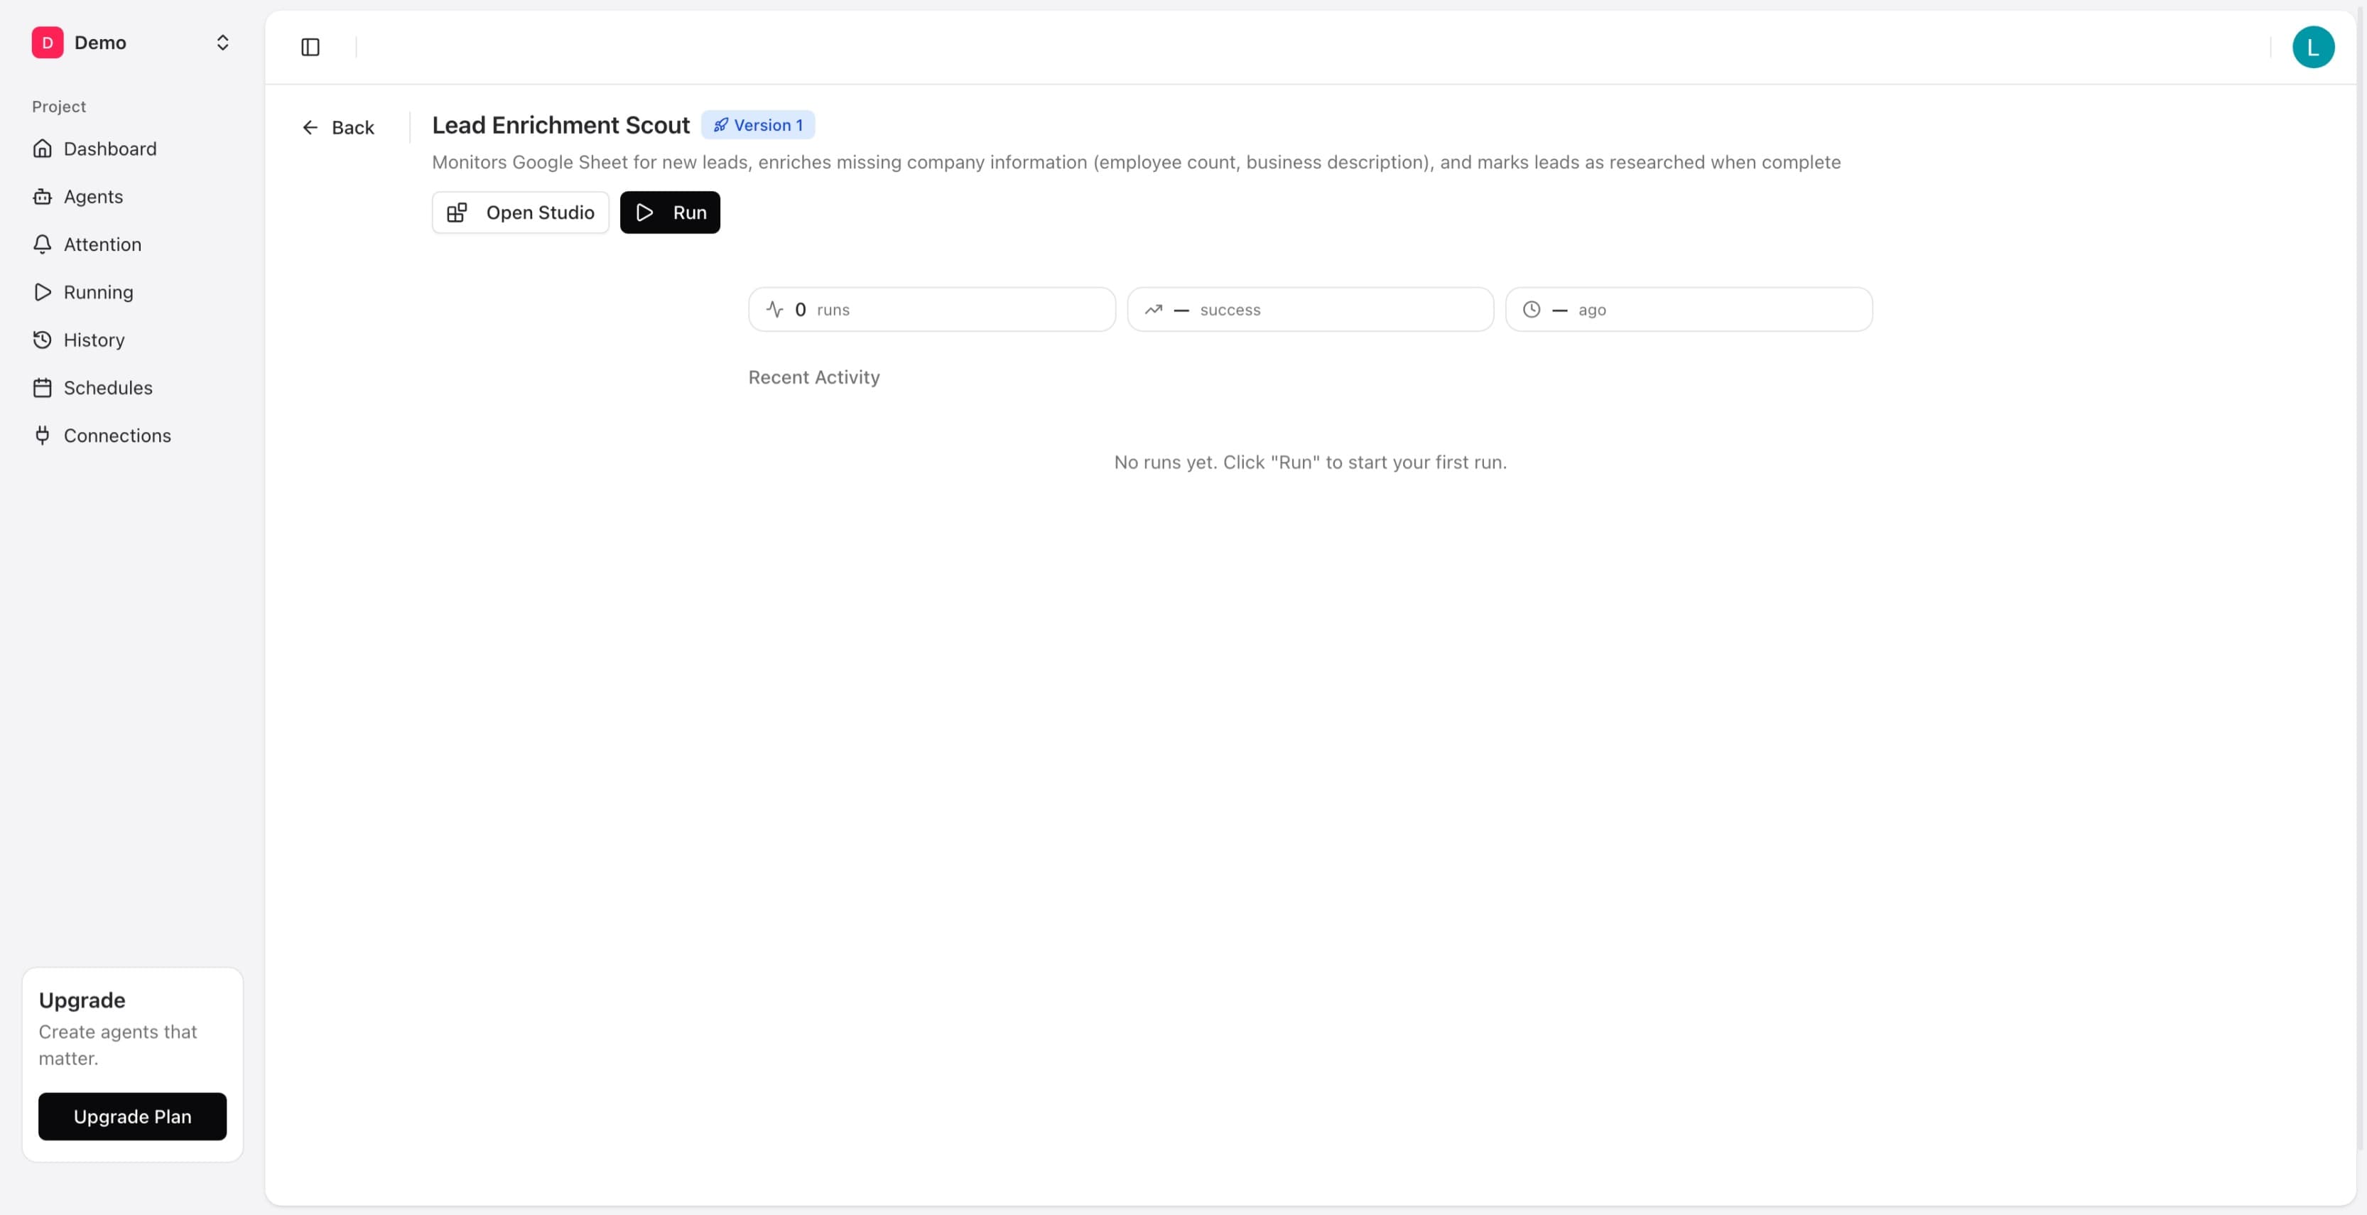Click the success rate stat card
The height and width of the screenshot is (1215, 2367).
[1309, 309]
